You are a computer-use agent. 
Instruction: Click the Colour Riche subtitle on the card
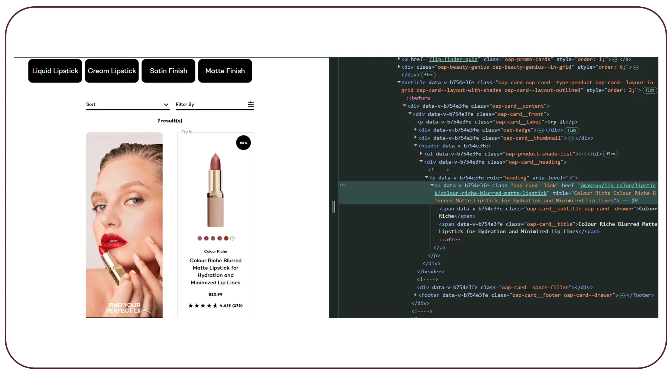(216, 251)
